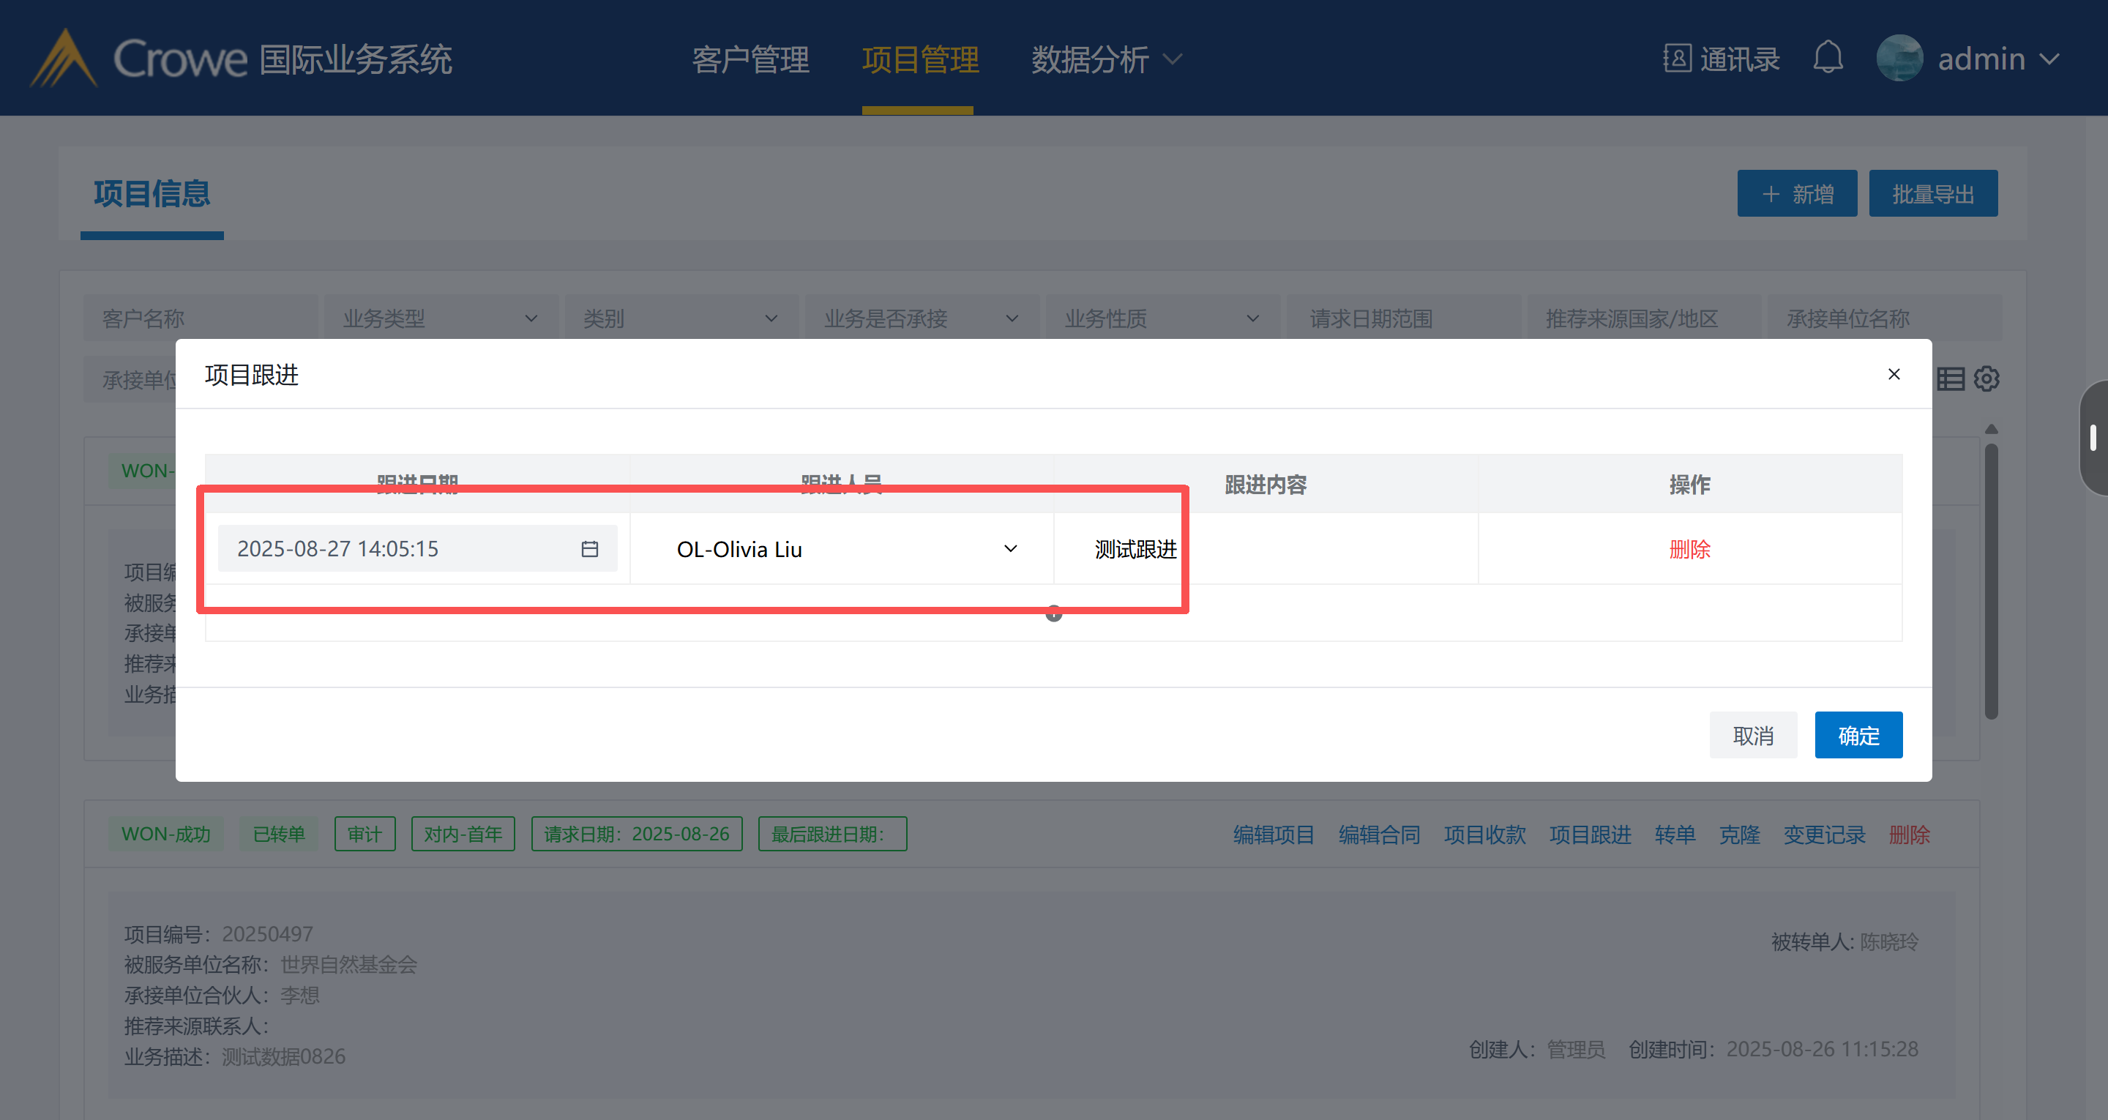Image resolution: width=2108 pixels, height=1120 pixels.
Task: Click the notification bell icon
Action: [1828, 58]
